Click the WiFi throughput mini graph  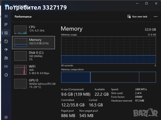[21, 70]
